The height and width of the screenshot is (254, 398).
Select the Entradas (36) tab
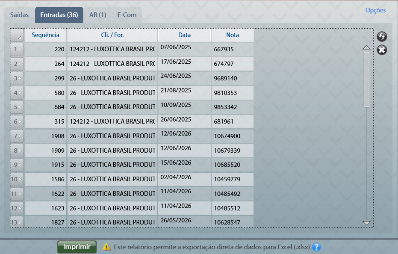coord(59,15)
